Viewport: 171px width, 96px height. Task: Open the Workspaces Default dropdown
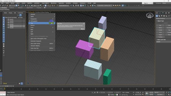click(166, 3)
